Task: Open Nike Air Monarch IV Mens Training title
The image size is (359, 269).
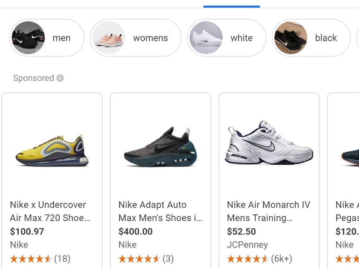Action: (x=269, y=211)
